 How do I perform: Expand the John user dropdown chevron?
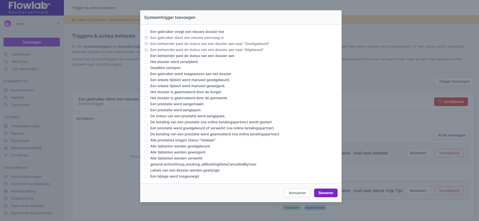click(59, 24)
